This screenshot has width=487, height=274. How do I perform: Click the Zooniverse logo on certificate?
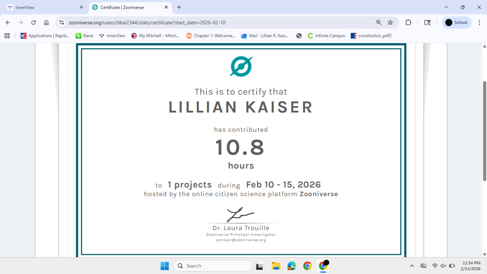point(241,67)
